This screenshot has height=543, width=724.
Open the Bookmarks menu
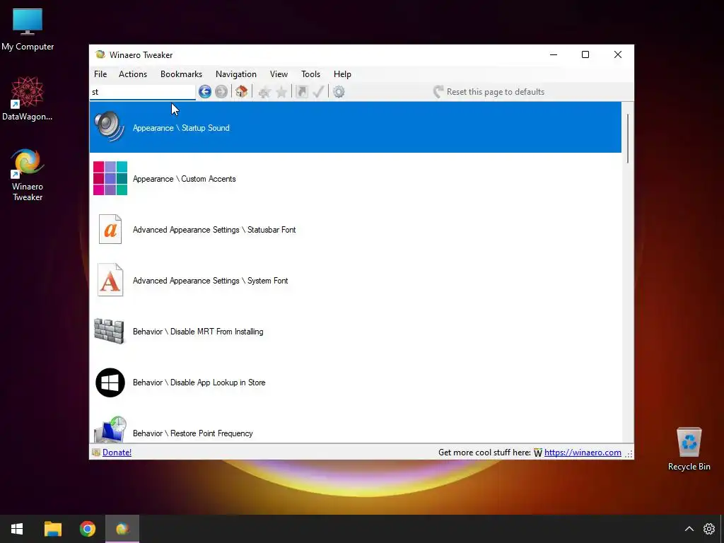pos(181,74)
